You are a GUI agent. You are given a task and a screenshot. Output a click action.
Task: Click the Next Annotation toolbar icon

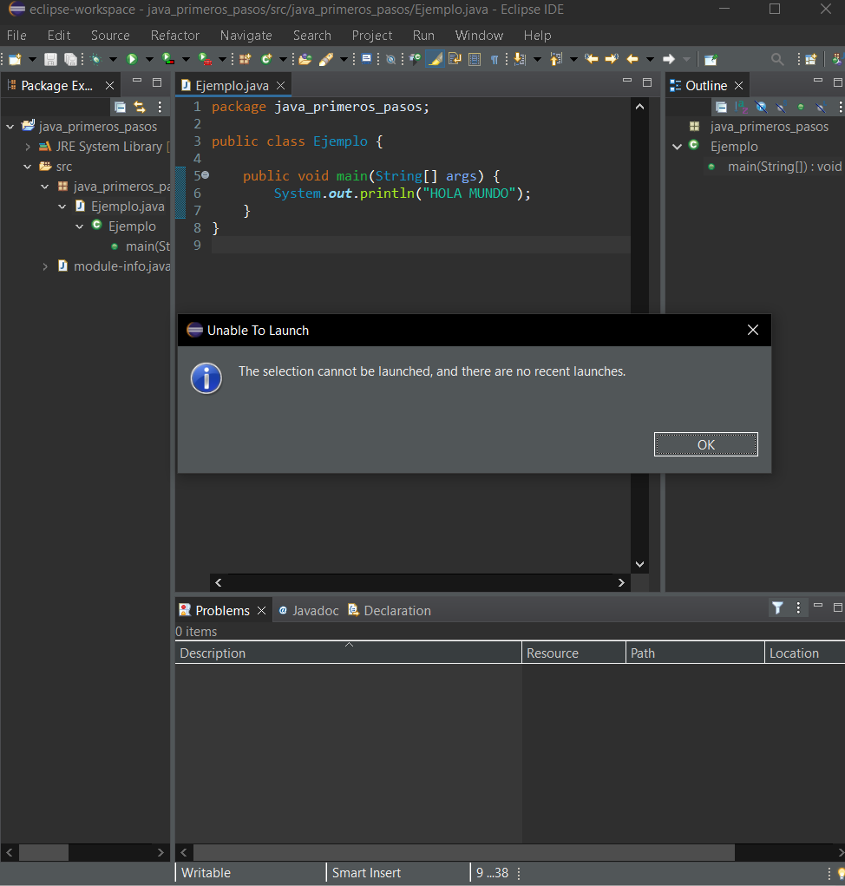[x=520, y=59]
